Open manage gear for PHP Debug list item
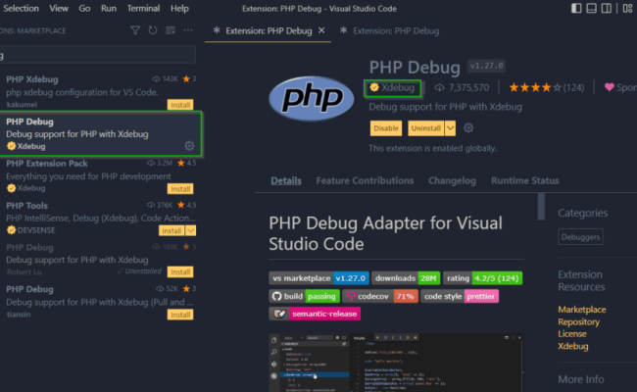637x392 pixels. 189,146
